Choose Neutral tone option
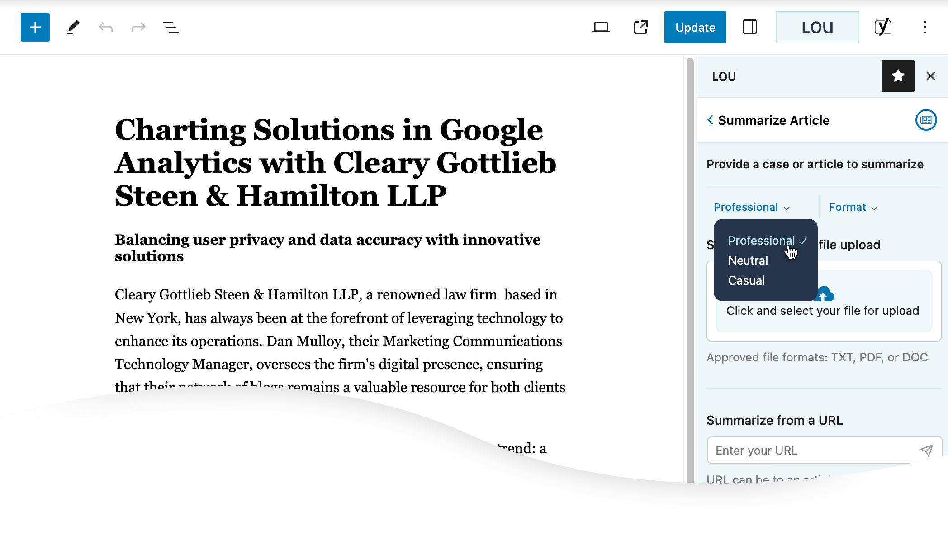 (x=748, y=261)
